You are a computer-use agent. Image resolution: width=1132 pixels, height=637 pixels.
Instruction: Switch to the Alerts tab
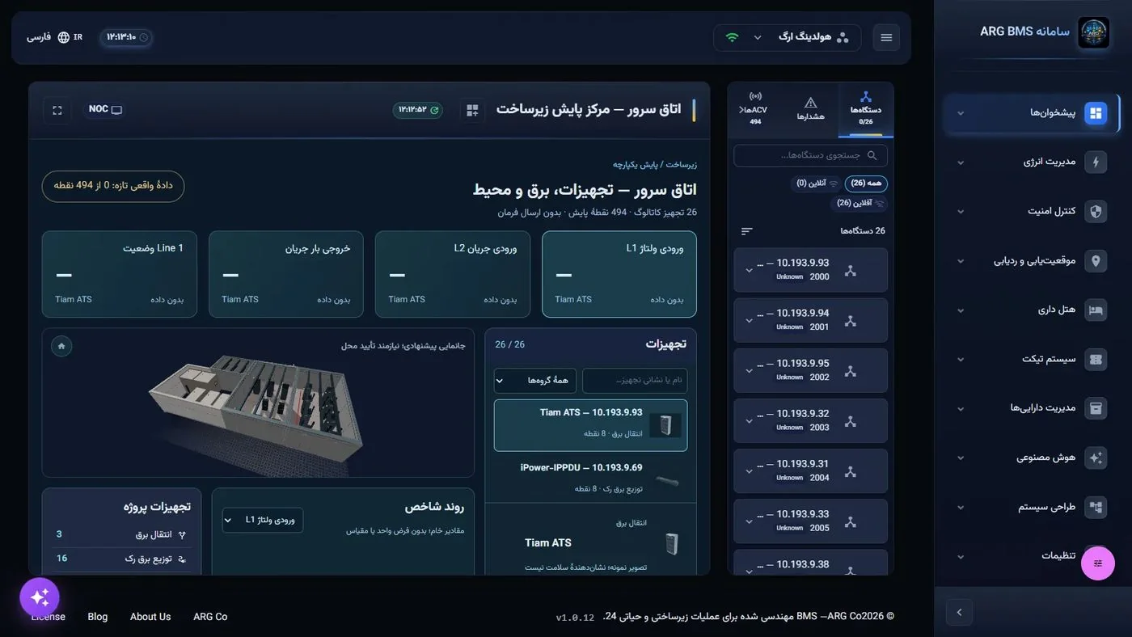coord(810,109)
